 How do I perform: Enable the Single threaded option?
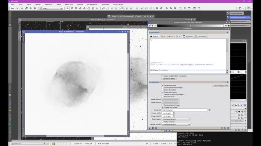tap(163, 90)
